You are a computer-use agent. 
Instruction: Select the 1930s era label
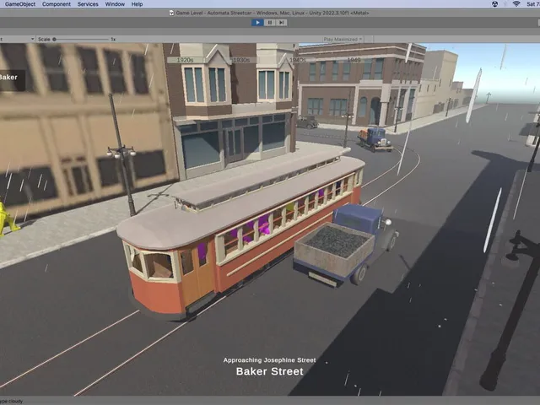[x=241, y=60]
